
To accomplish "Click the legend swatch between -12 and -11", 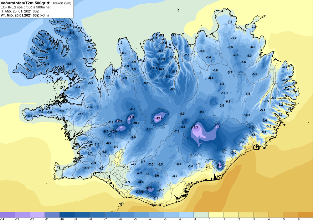I will point(37,215).
